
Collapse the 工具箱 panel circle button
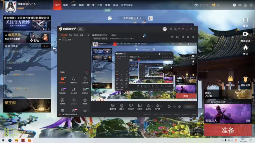tap(87, 72)
